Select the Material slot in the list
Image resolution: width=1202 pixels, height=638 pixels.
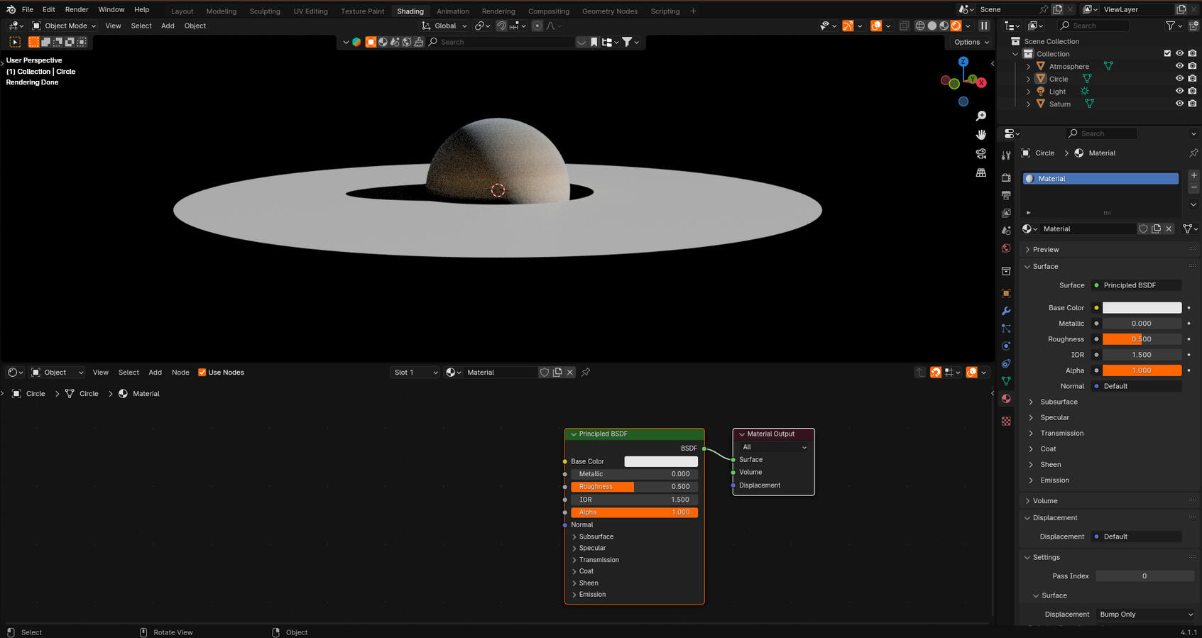(x=1100, y=179)
